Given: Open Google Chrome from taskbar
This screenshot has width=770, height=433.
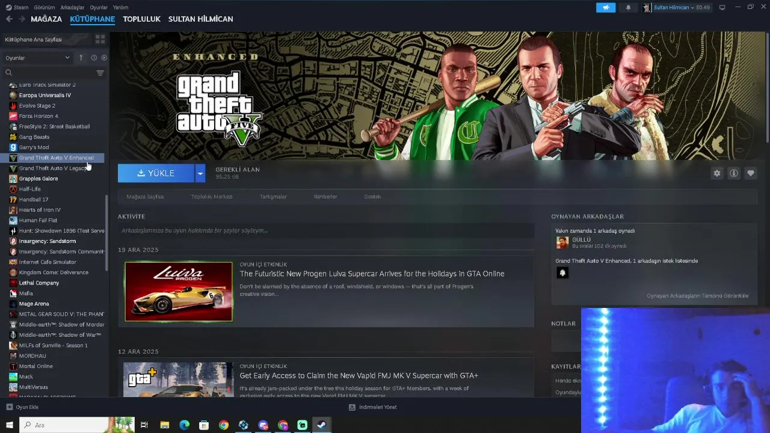Looking at the screenshot, I should coord(224,425).
